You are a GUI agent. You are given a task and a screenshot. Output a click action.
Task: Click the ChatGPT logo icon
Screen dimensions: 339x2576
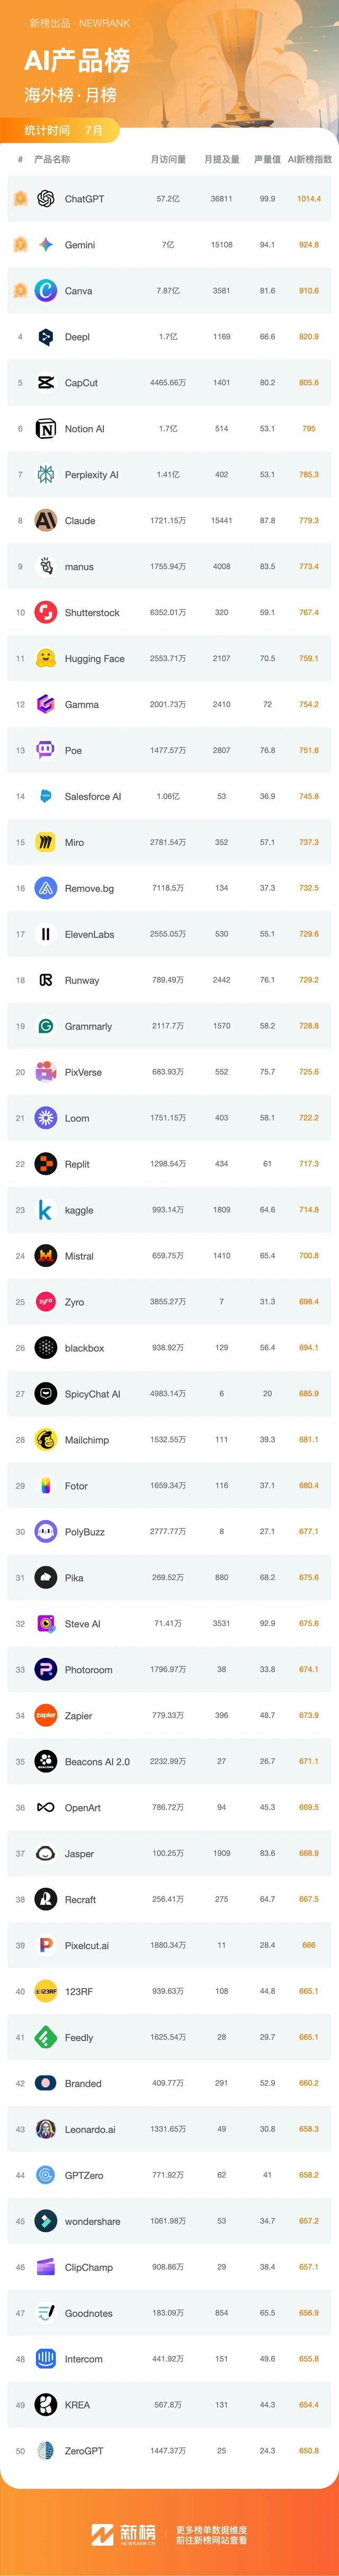tap(45, 199)
